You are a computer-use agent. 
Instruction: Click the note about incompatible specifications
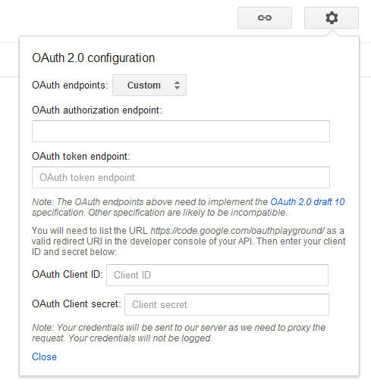[x=188, y=207]
